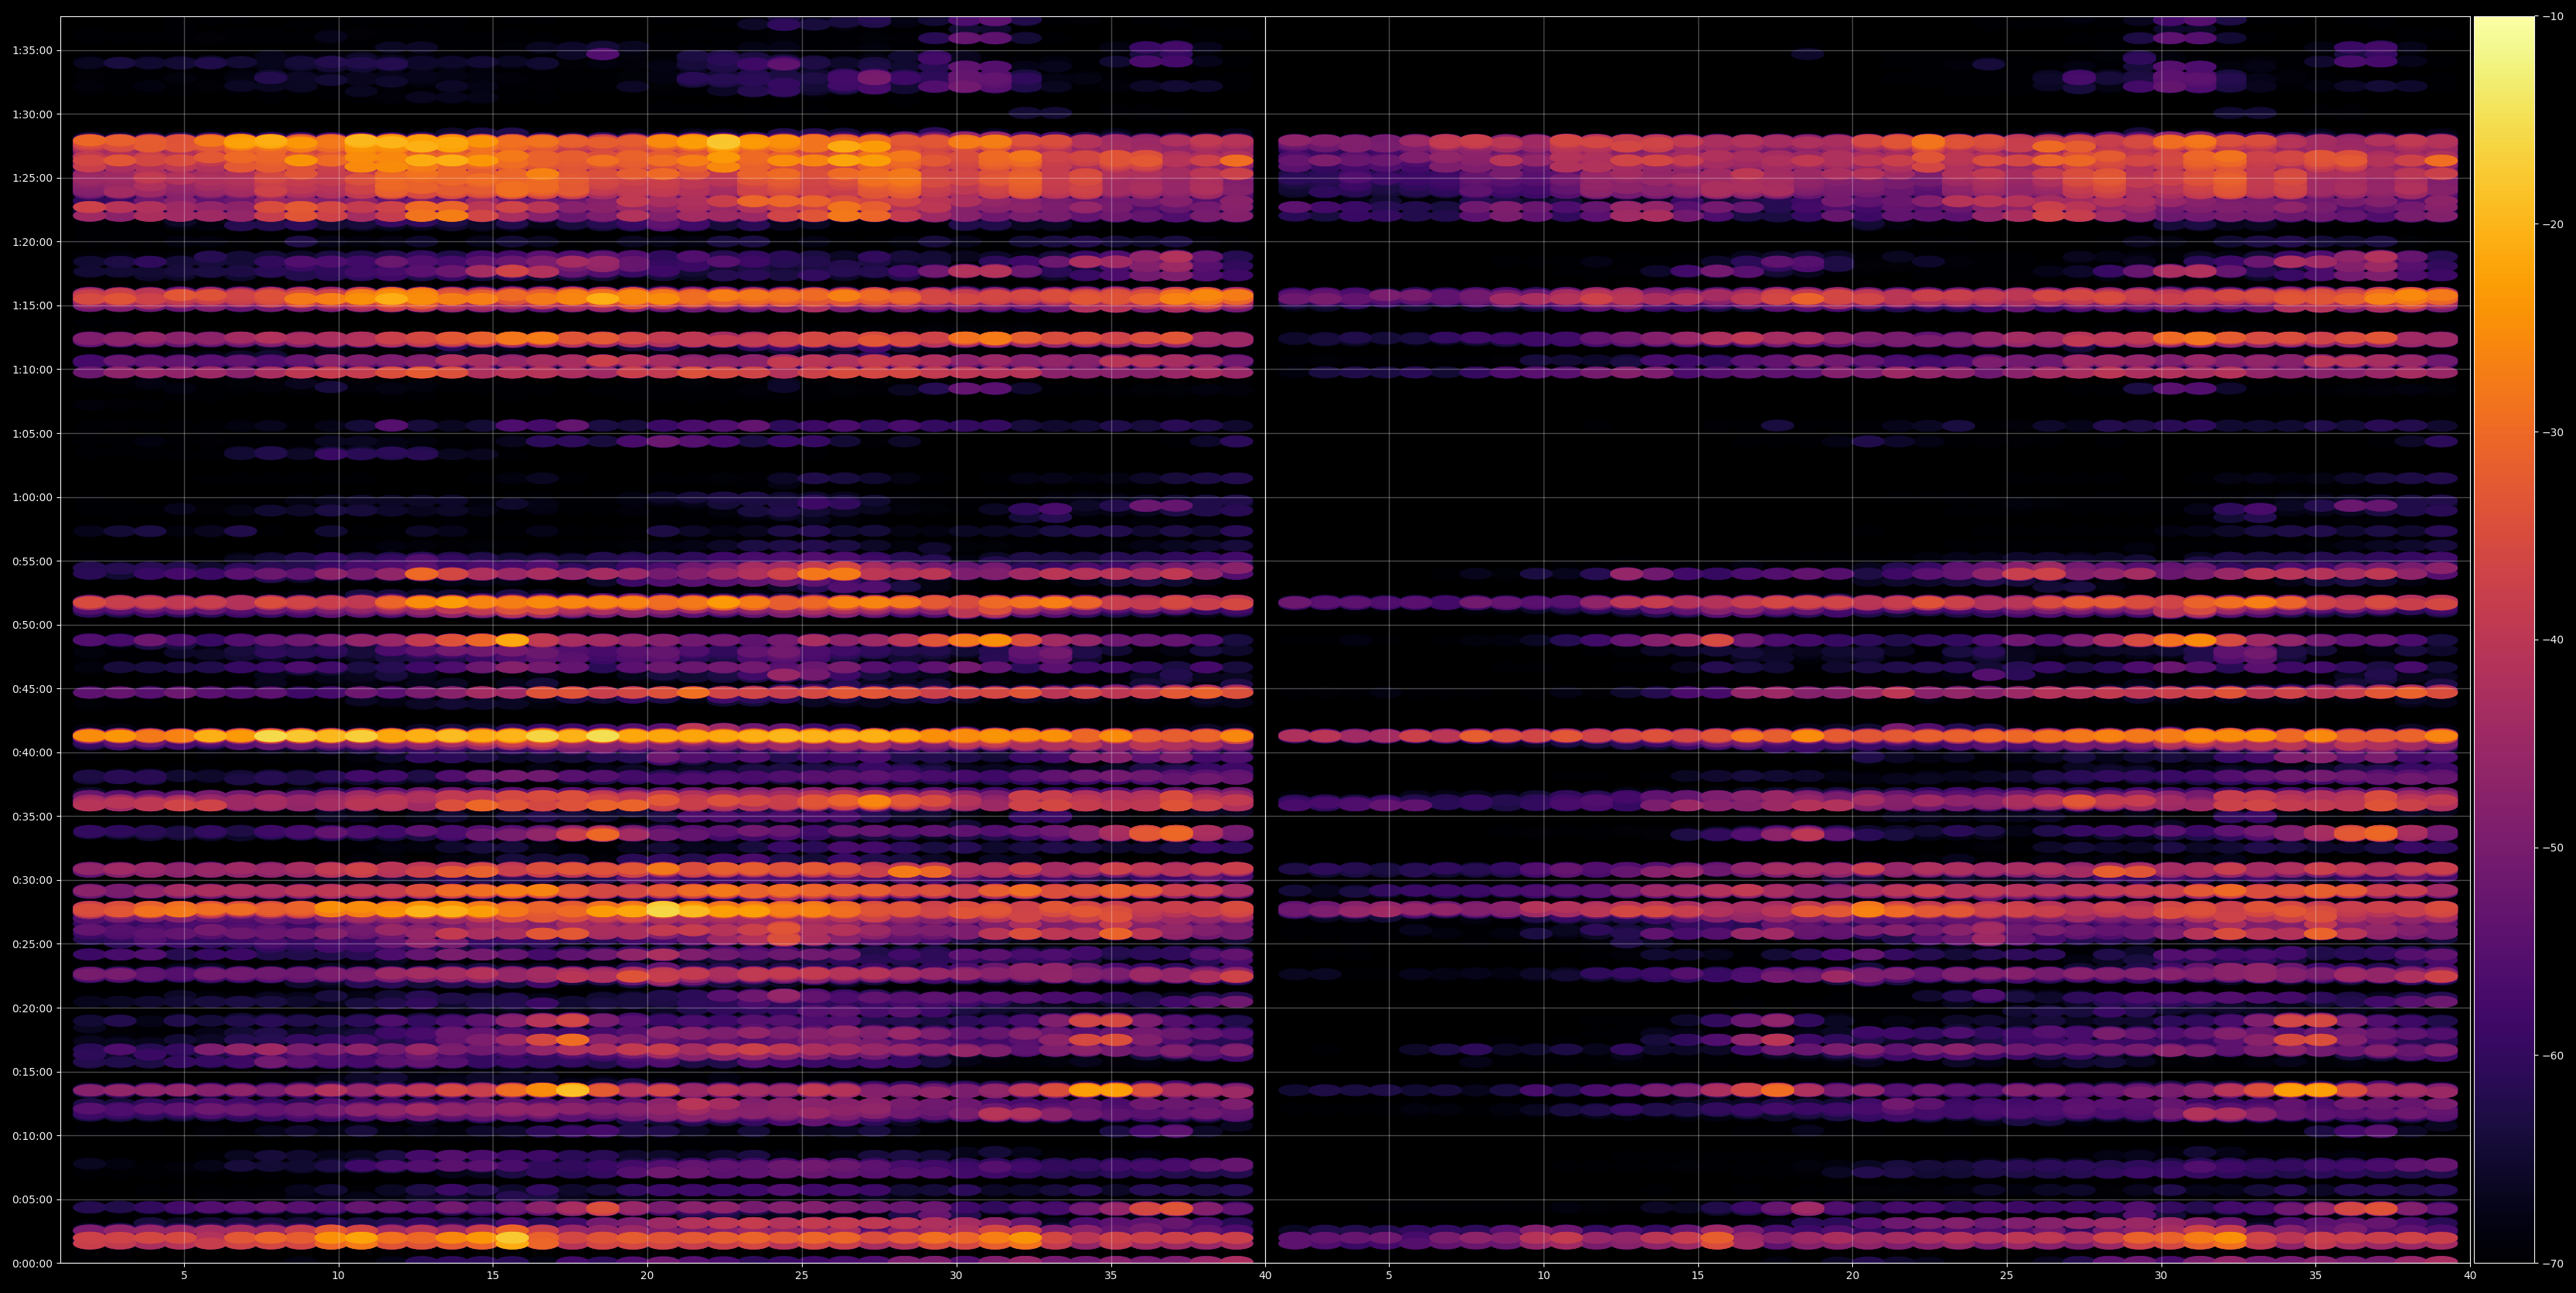Image resolution: width=2576 pixels, height=1293 pixels.
Task: Select the 1:00:00 y-axis tick label
Action: 32,497
